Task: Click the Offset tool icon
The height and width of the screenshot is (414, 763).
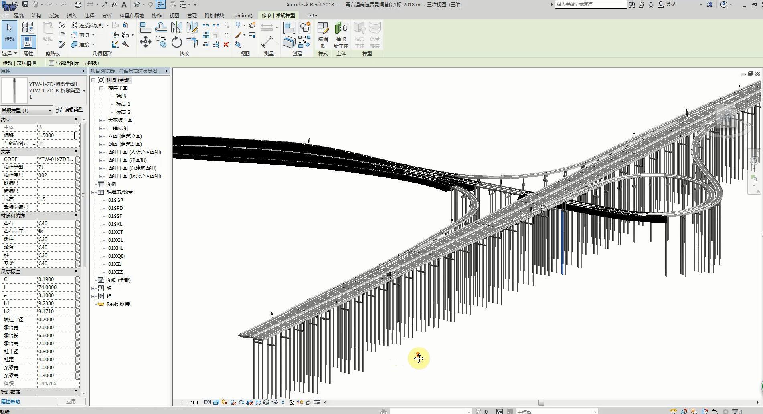Action: click(161, 28)
